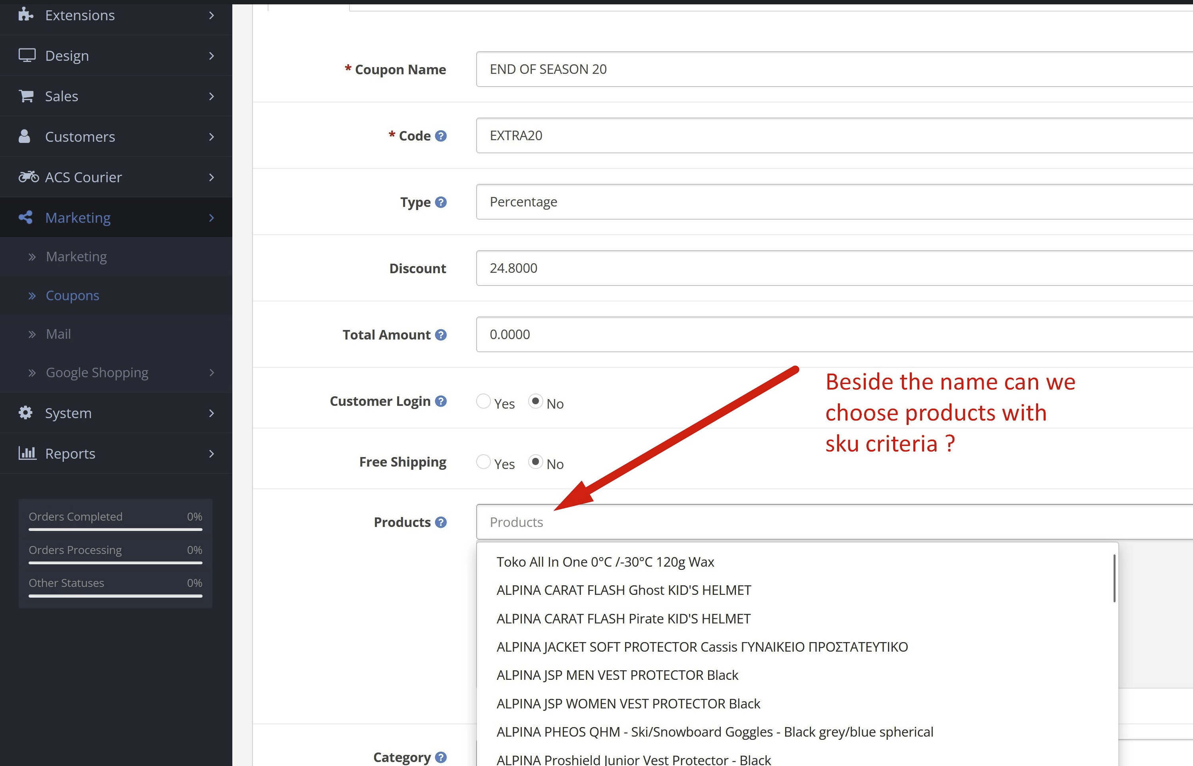This screenshot has height=766, width=1193.
Task: Click the help icon beside Code
Action: coord(441,136)
